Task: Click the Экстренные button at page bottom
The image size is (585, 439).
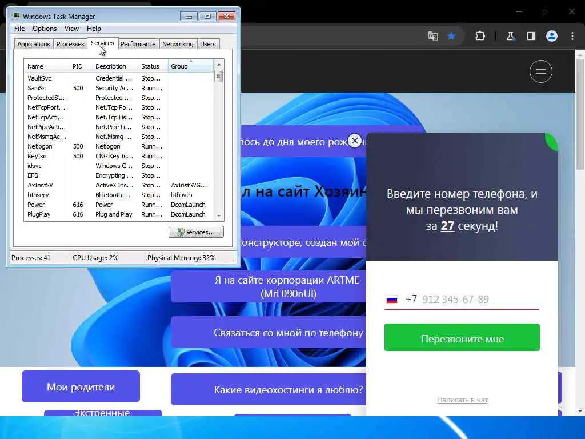Action: [x=103, y=413]
